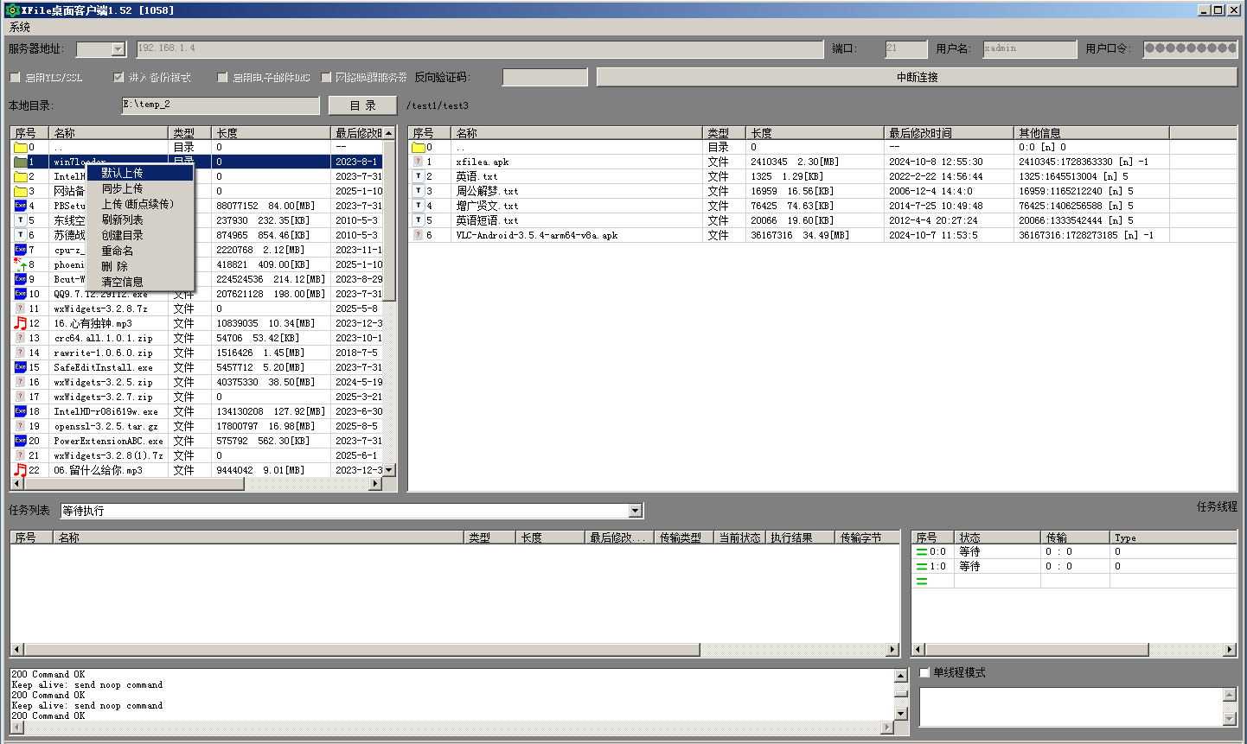Image resolution: width=1247 pixels, height=744 pixels.
Task: Choose 创建目录 from the context menu
Action: click(140, 235)
